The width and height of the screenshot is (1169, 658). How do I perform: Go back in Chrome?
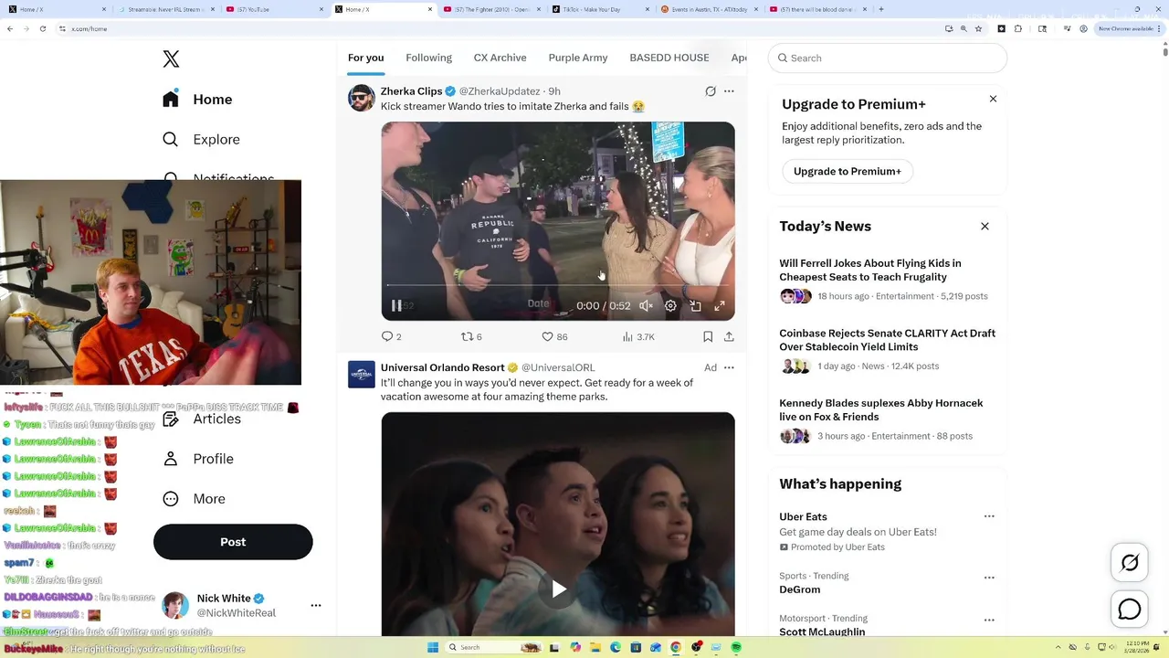[x=10, y=28]
